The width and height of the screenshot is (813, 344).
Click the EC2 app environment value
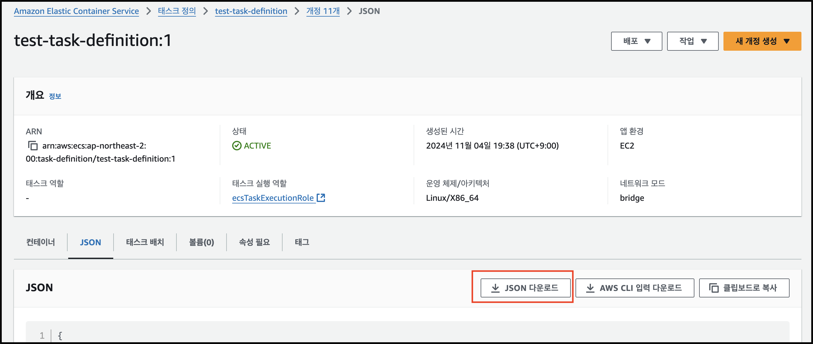pos(627,146)
